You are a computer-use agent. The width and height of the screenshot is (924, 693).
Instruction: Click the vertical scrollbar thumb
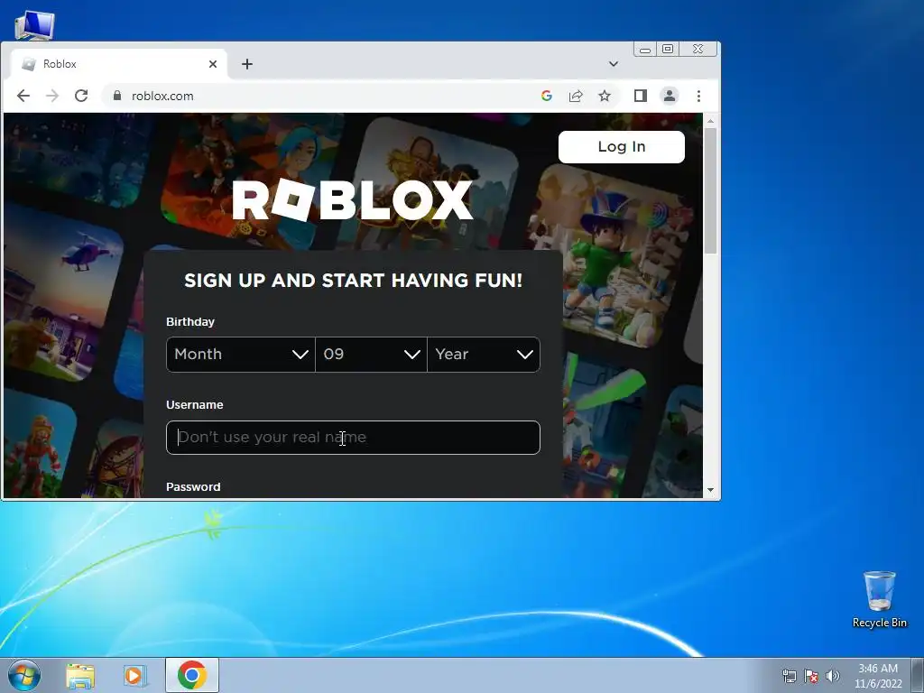(x=710, y=191)
